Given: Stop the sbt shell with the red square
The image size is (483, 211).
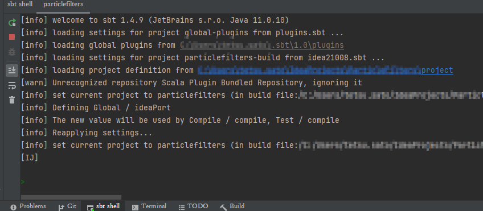Looking at the screenshot, I should [x=12, y=37].
